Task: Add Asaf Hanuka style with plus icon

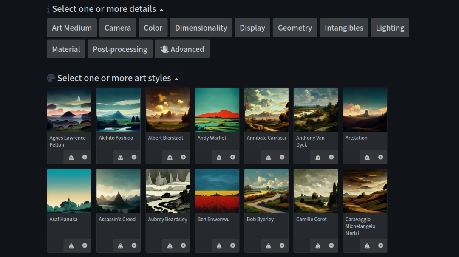Action: click(x=85, y=246)
